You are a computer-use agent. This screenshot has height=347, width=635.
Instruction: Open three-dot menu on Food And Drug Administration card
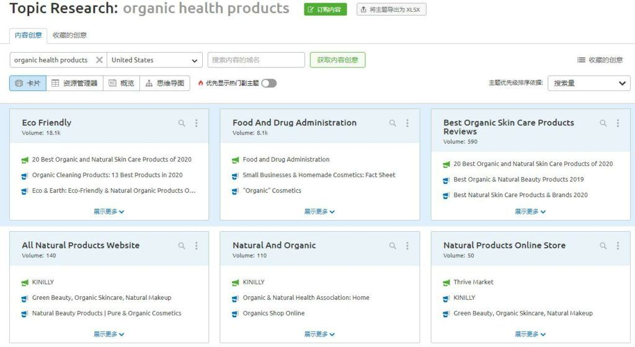click(407, 123)
